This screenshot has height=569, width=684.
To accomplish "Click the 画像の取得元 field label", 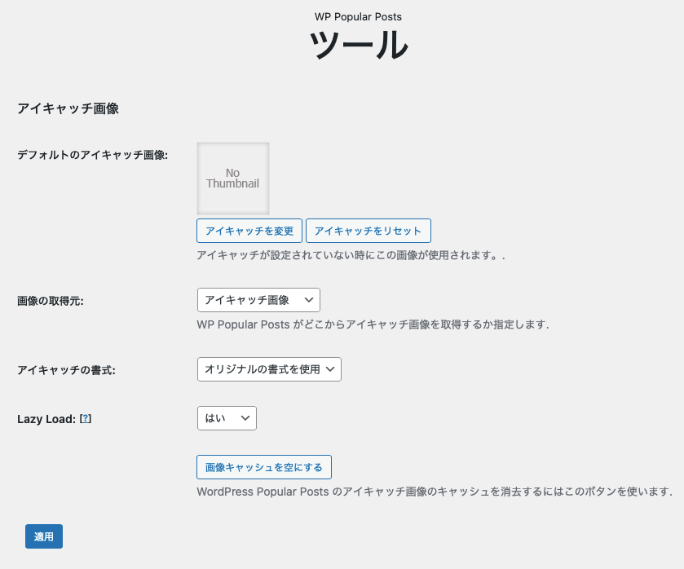I will coord(51,301).
